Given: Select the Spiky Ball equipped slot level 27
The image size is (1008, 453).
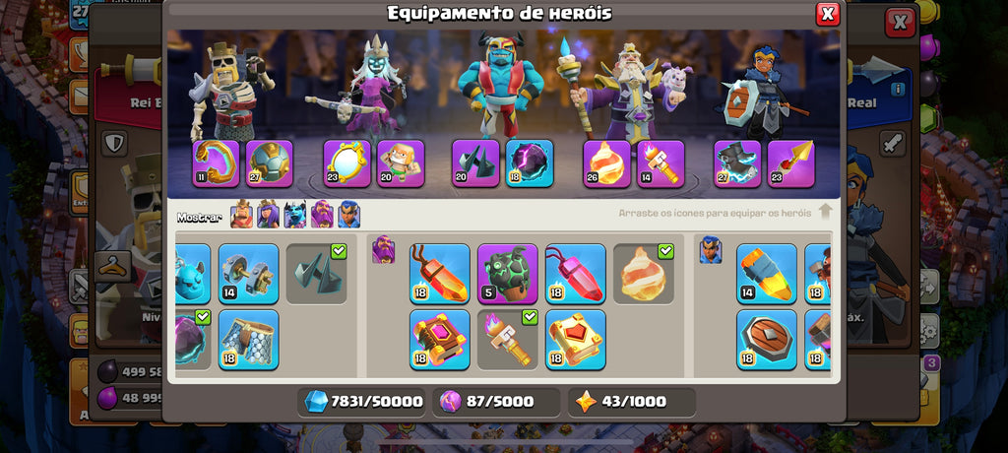Looking at the screenshot, I should coord(270,163).
